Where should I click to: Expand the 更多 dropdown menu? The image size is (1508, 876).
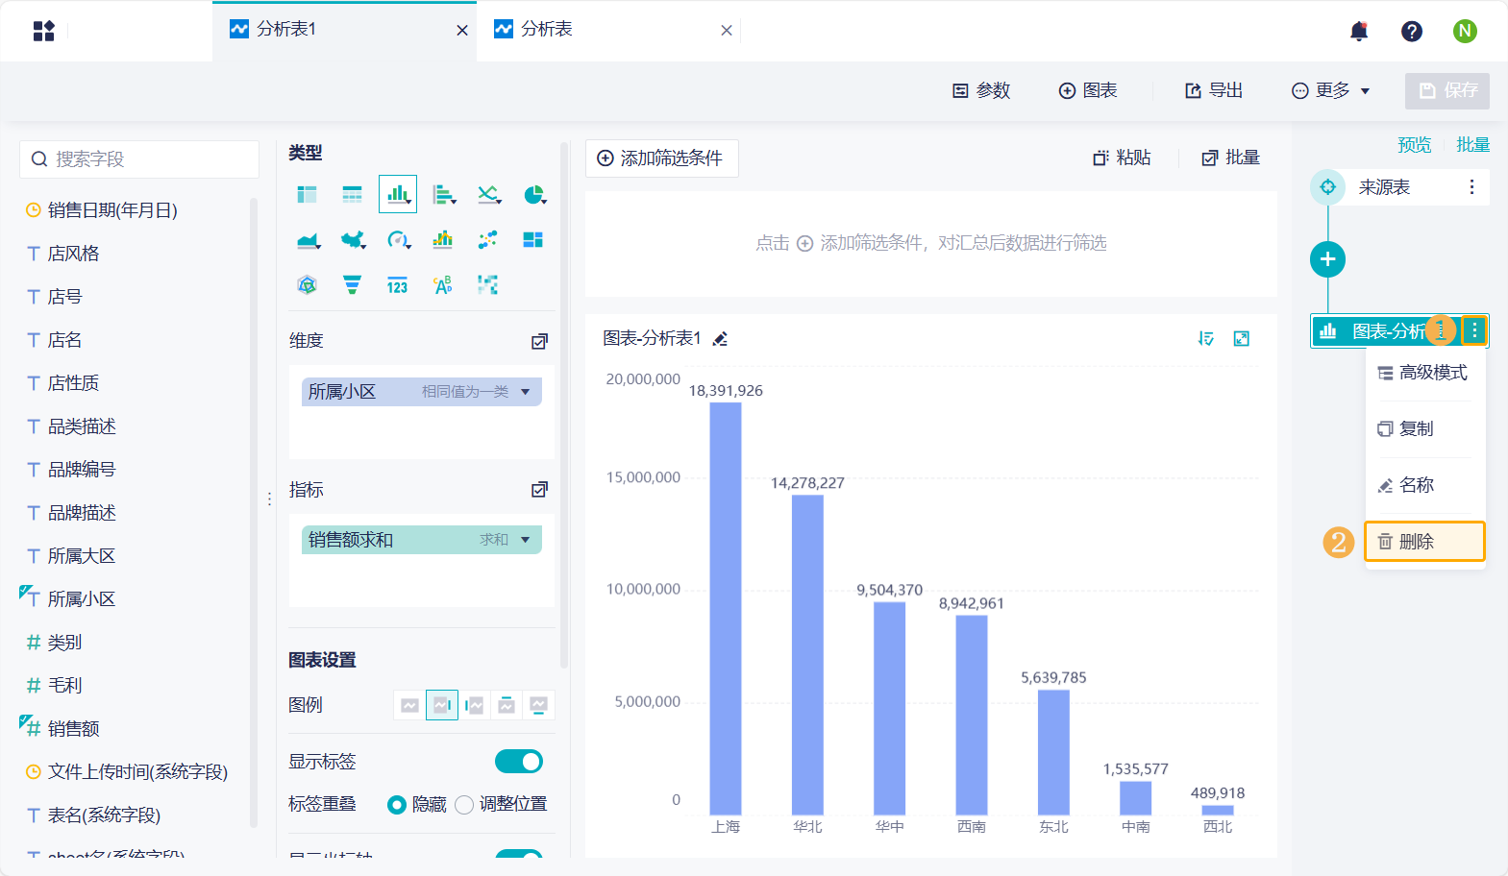tap(1331, 90)
